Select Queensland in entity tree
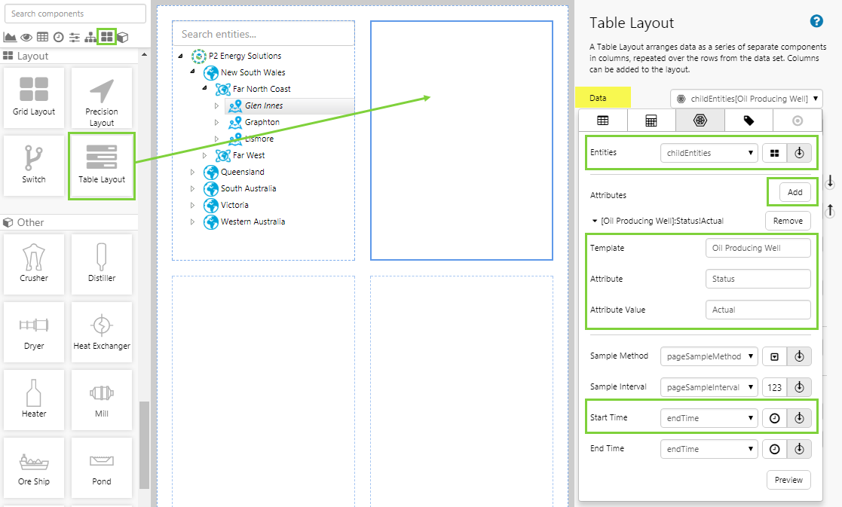This screenshot has width=842, height=507. click(242, 173)
